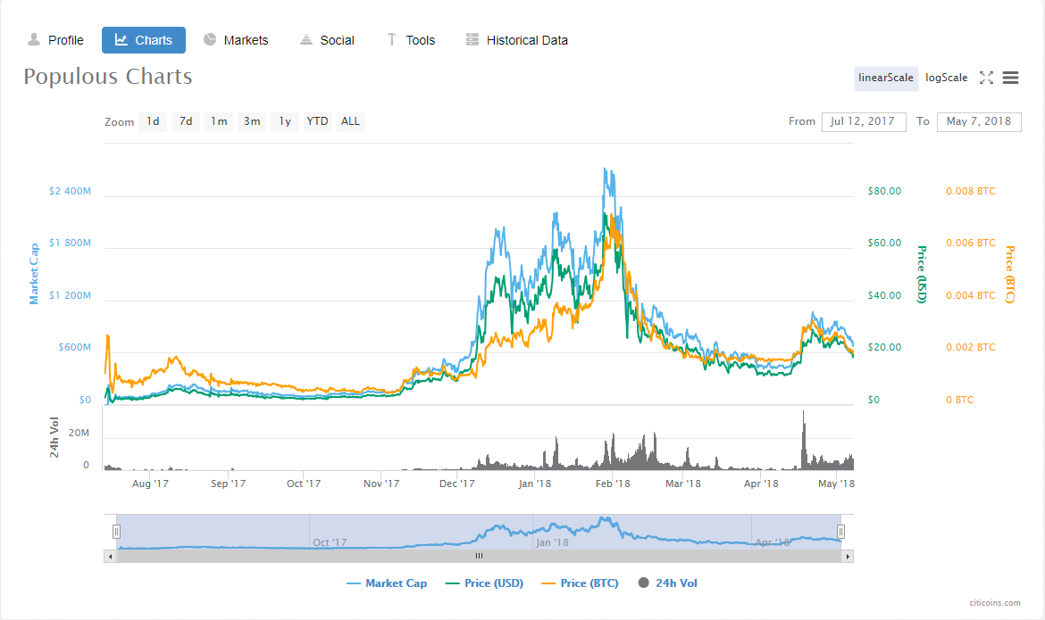Go to the Tools tab
This screenshot has height=620, width=1045.
tap(411, 40)
